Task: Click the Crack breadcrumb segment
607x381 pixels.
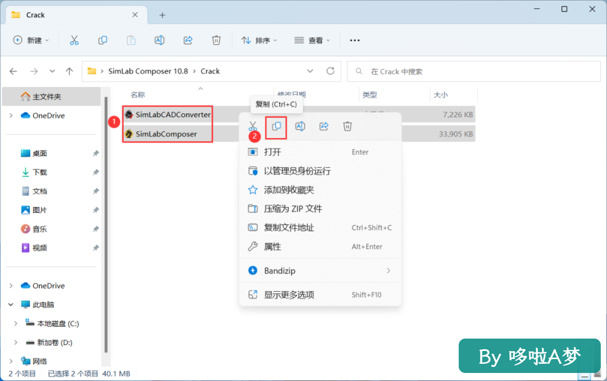Action: click(x=210, y=71)
